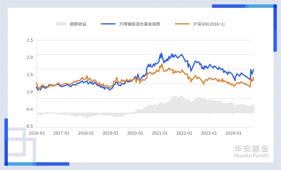Click the 2.5 y-axis value

pyautogui.click(x=30, y=40)
